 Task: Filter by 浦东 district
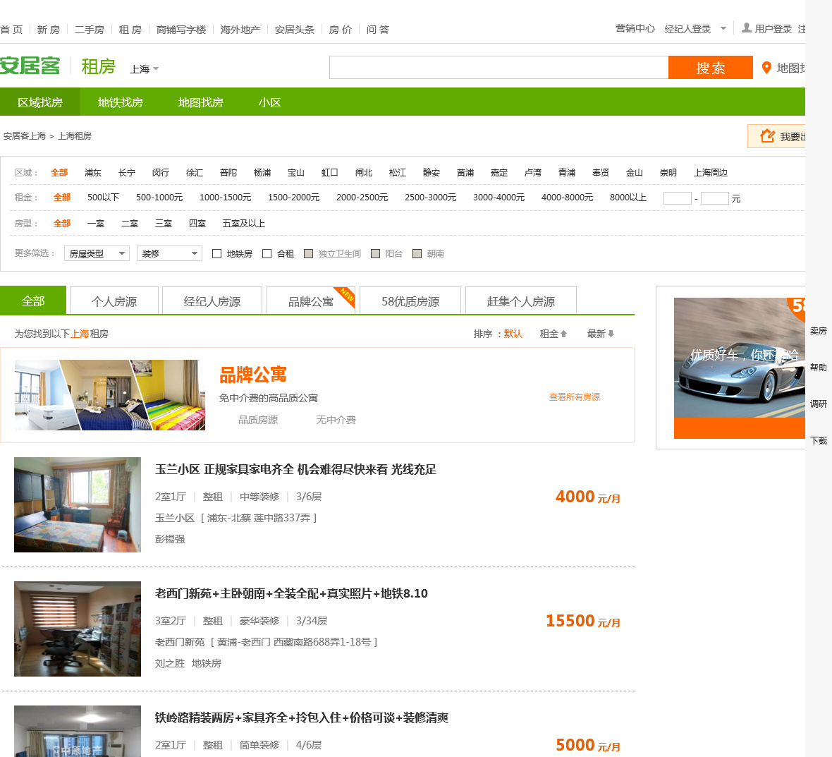[x=93, y=173]
